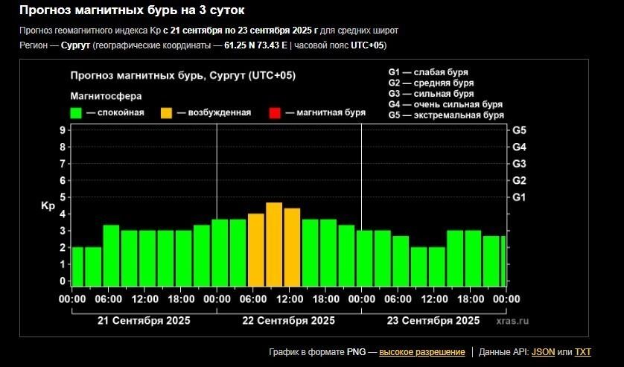Viewport: 624px width, 367px height.
Task: Click the page heading Прогноз магнитных бурь на 3 суток
Action: 131,10
